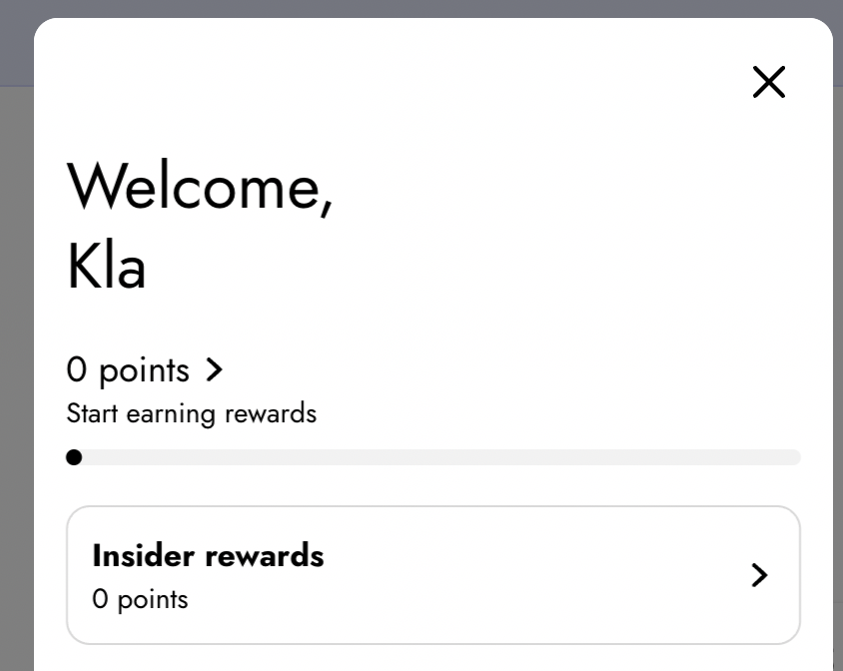Viewport: 843px width, 671px height.
Task: Click the black progress dot indicator
Action: [74, 457]
